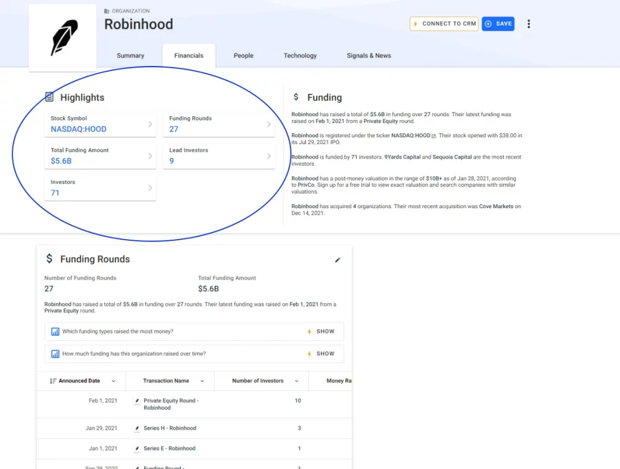Open the Signals & News tab
Image resolution: width=620 pixels, height=469 pixels.
[x=369, y=56]
